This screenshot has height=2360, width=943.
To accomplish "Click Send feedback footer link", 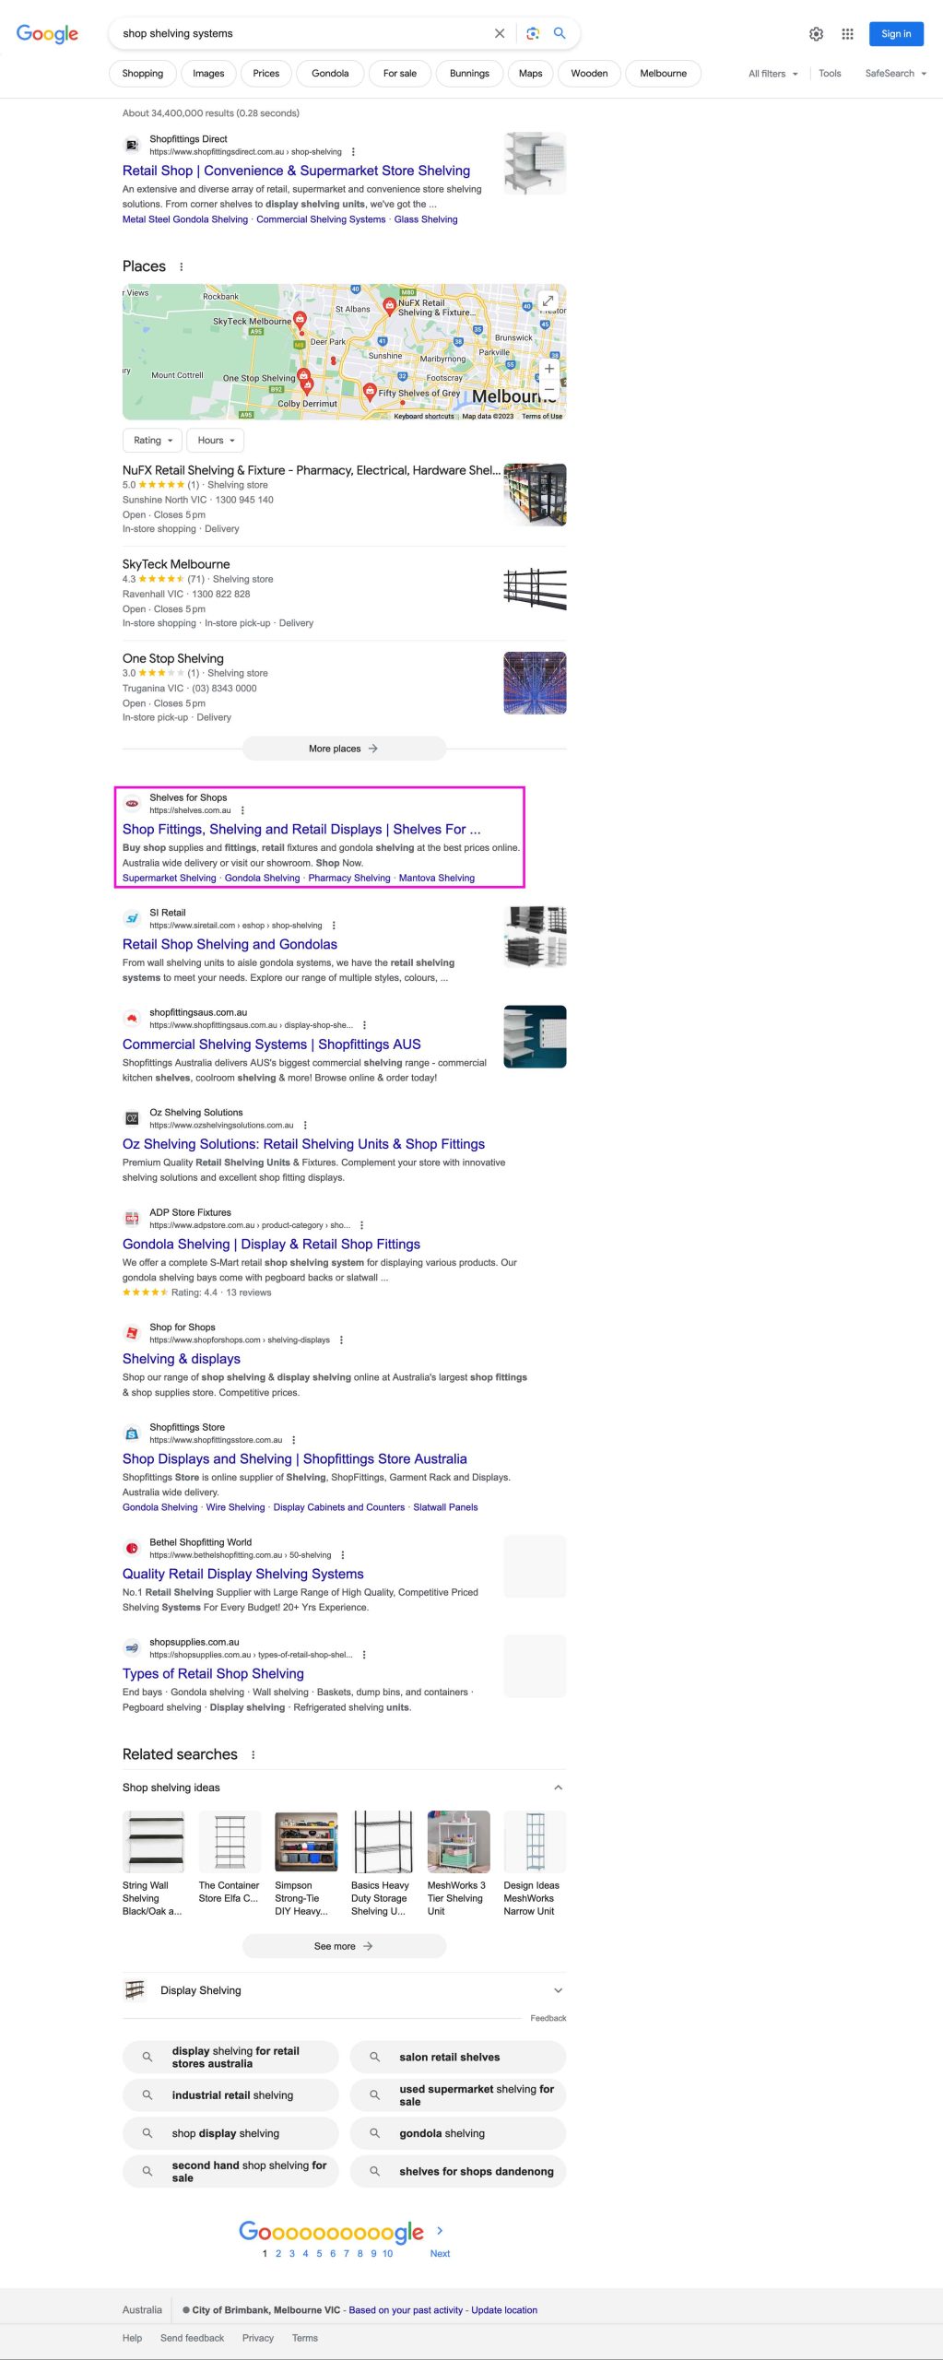I will click(x=192, y=2338).
